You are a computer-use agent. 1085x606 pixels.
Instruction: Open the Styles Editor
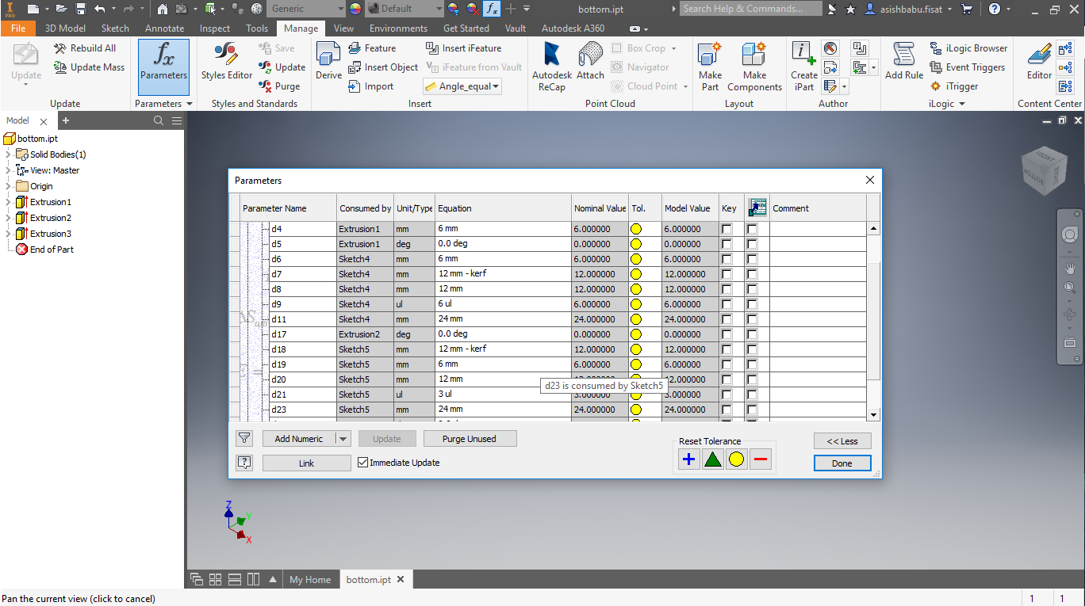[226, 63]
